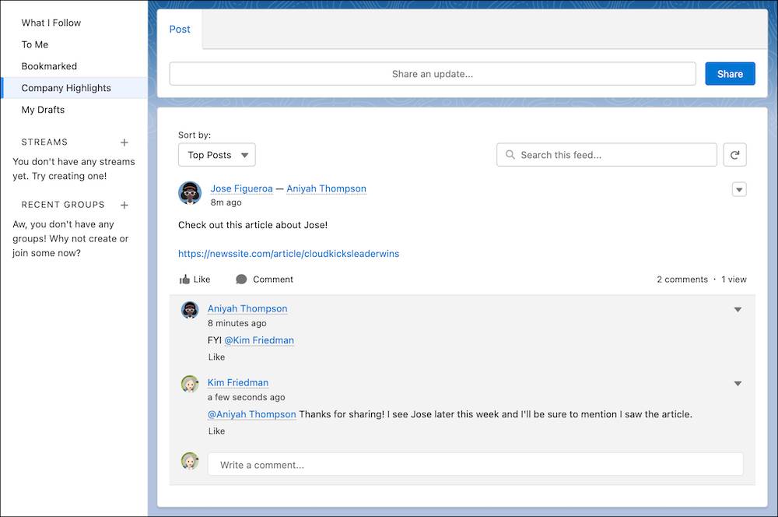Create a group using the Recent Groups plus icon
The width and height of the screenshot is (778, 517).
124,204
